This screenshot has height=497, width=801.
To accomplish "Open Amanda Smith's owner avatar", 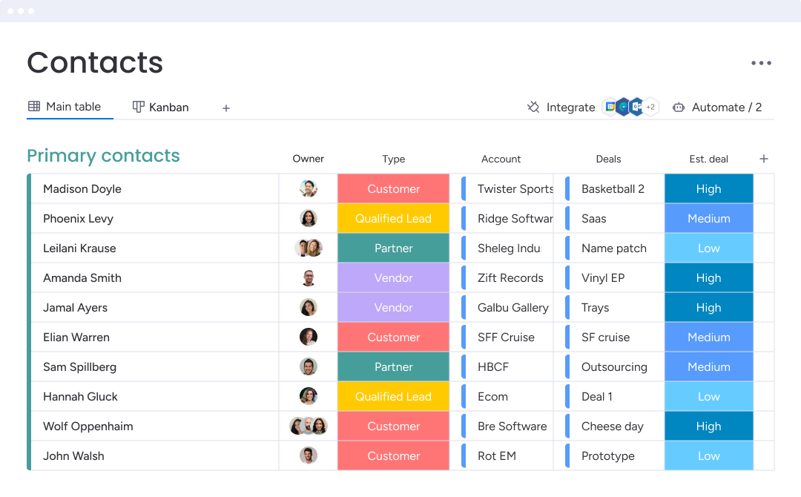I will pos(308,277).
